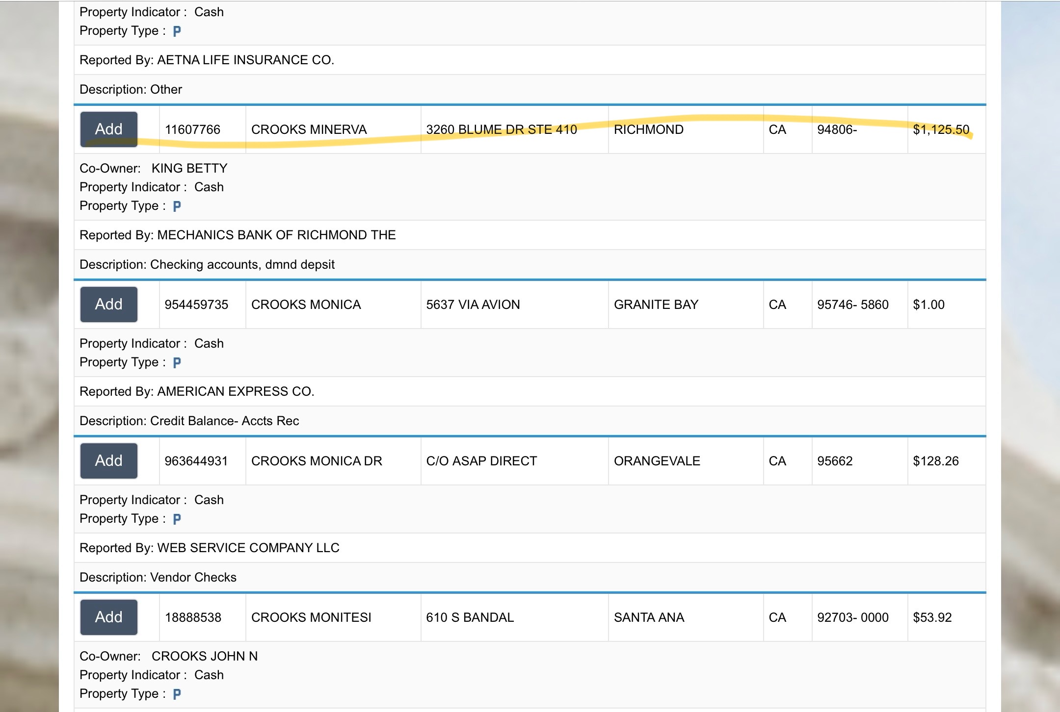The image size is (1060, 712).
Task: Select property ID 11607766
Action: 192,129
